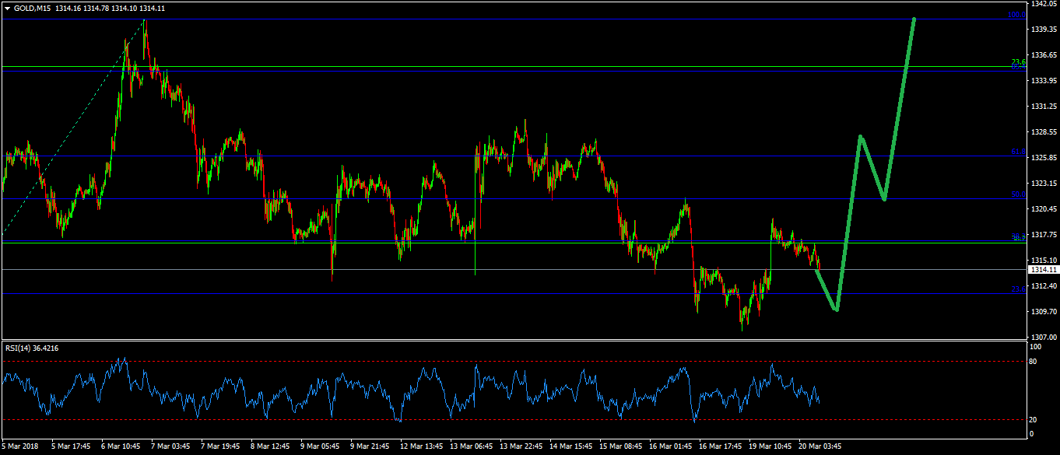Click the 50.0 Fibonacci level label

point(1016,194)
